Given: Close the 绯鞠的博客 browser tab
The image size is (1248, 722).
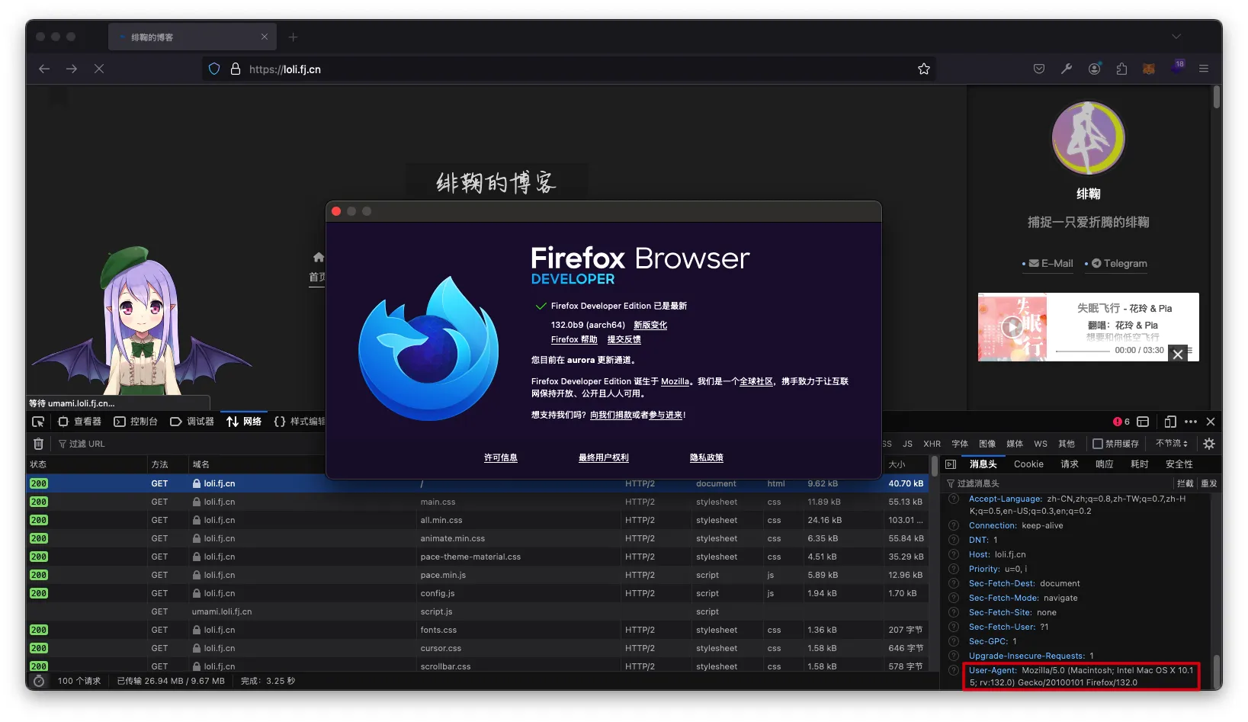Looking at the screenshot, I should click(265, 37).
